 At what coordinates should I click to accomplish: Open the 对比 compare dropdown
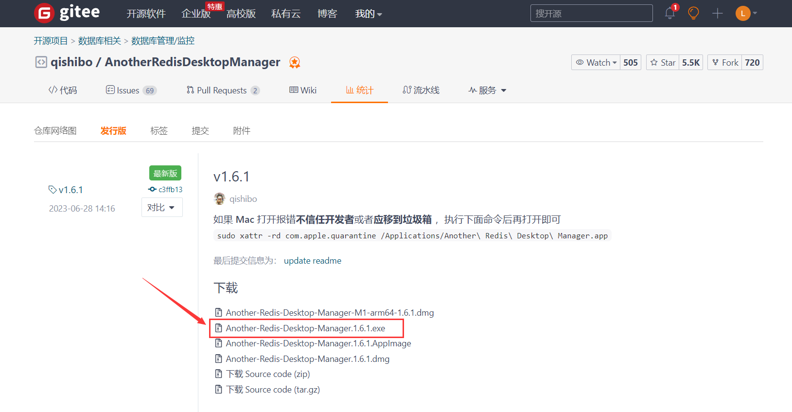click(161, 208)
